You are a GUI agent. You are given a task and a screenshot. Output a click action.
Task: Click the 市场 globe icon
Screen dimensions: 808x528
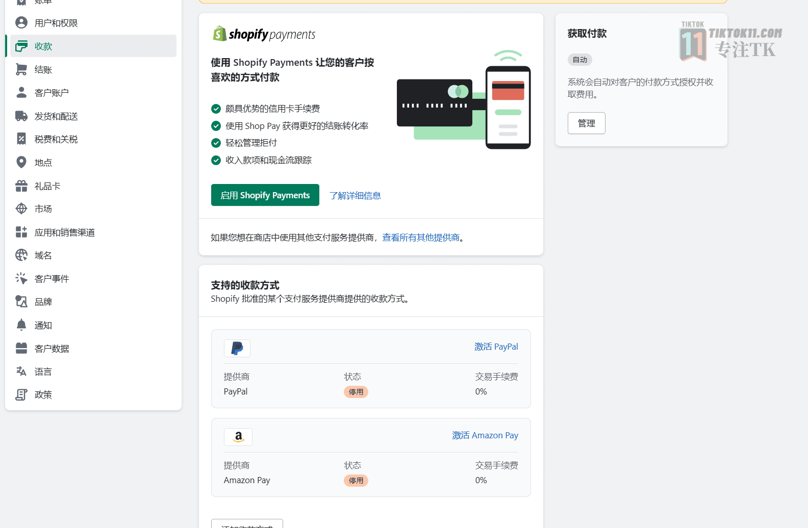pos(21,208)
